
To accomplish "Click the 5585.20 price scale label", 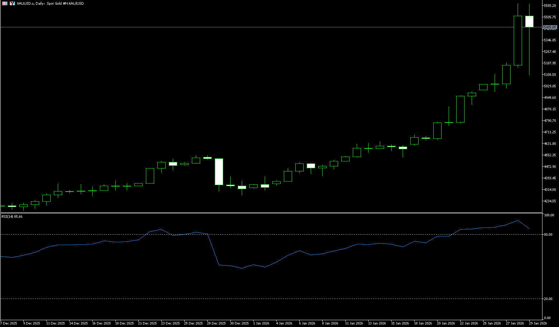I will pos(550,6).
